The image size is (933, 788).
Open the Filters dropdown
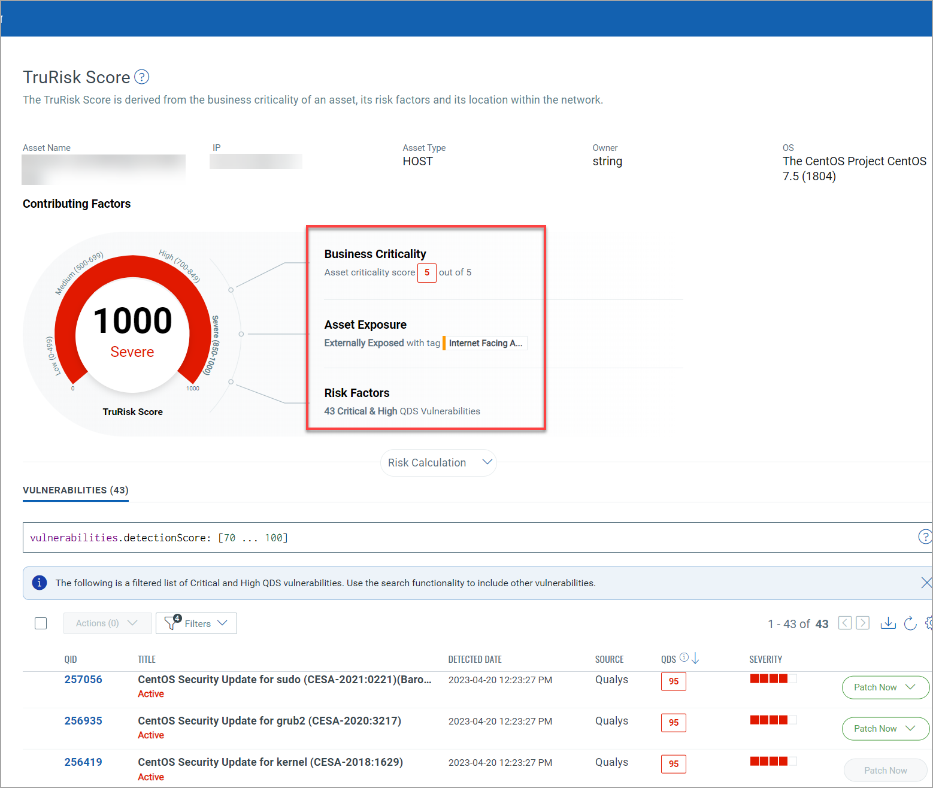(196, 623)
